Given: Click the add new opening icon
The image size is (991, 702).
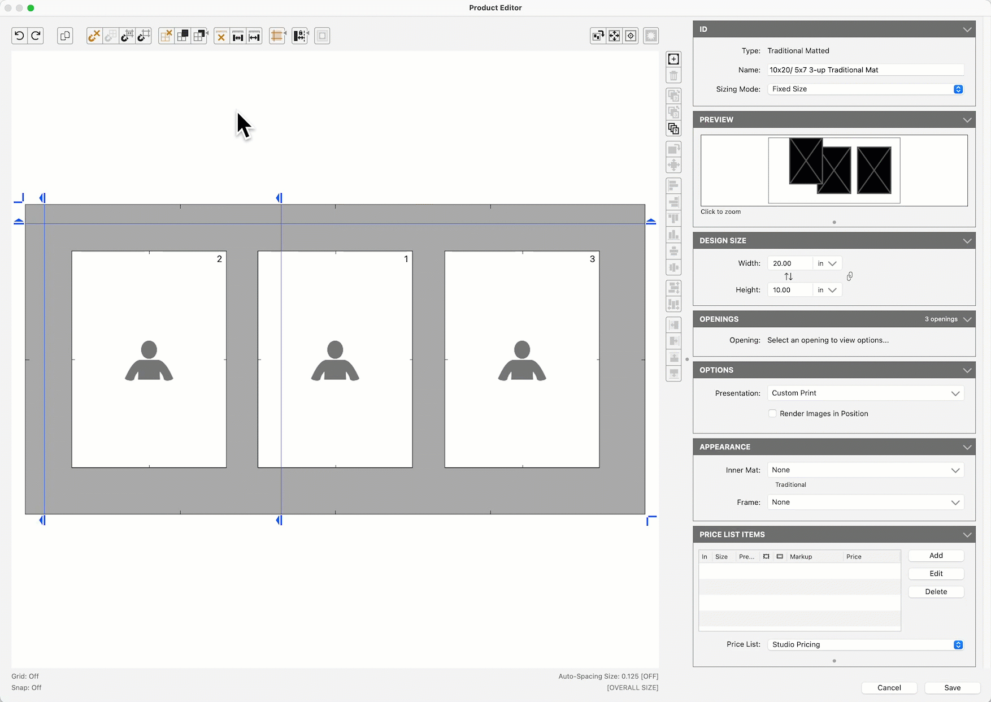Looking at the screenshot, I should pos(673,59).
